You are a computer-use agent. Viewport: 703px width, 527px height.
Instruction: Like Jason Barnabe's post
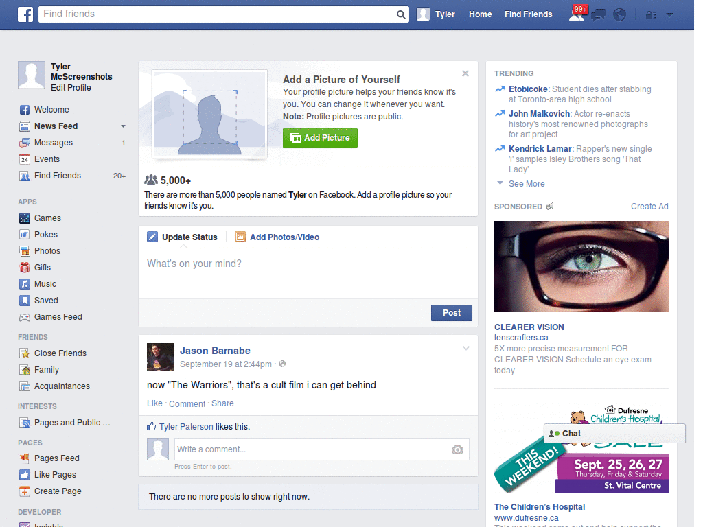tap(154, 403)
